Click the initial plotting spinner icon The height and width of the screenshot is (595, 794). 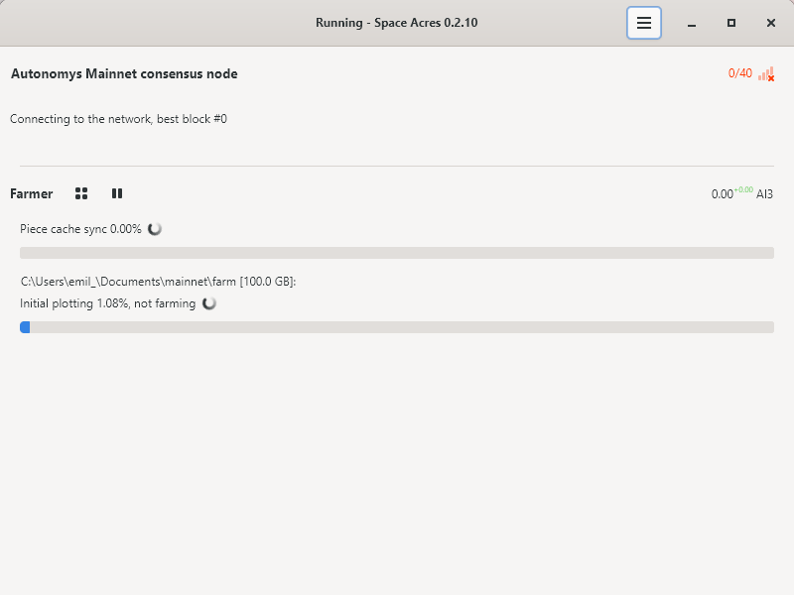click(x=209, y=303)
